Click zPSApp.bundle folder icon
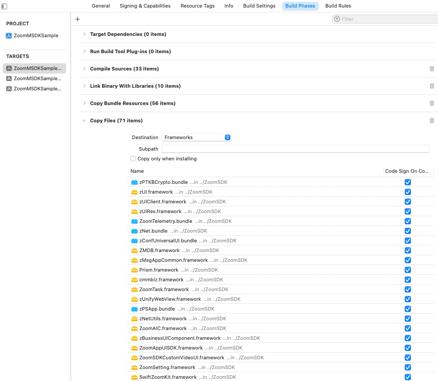The image size is (438, 381). [134, 309]
